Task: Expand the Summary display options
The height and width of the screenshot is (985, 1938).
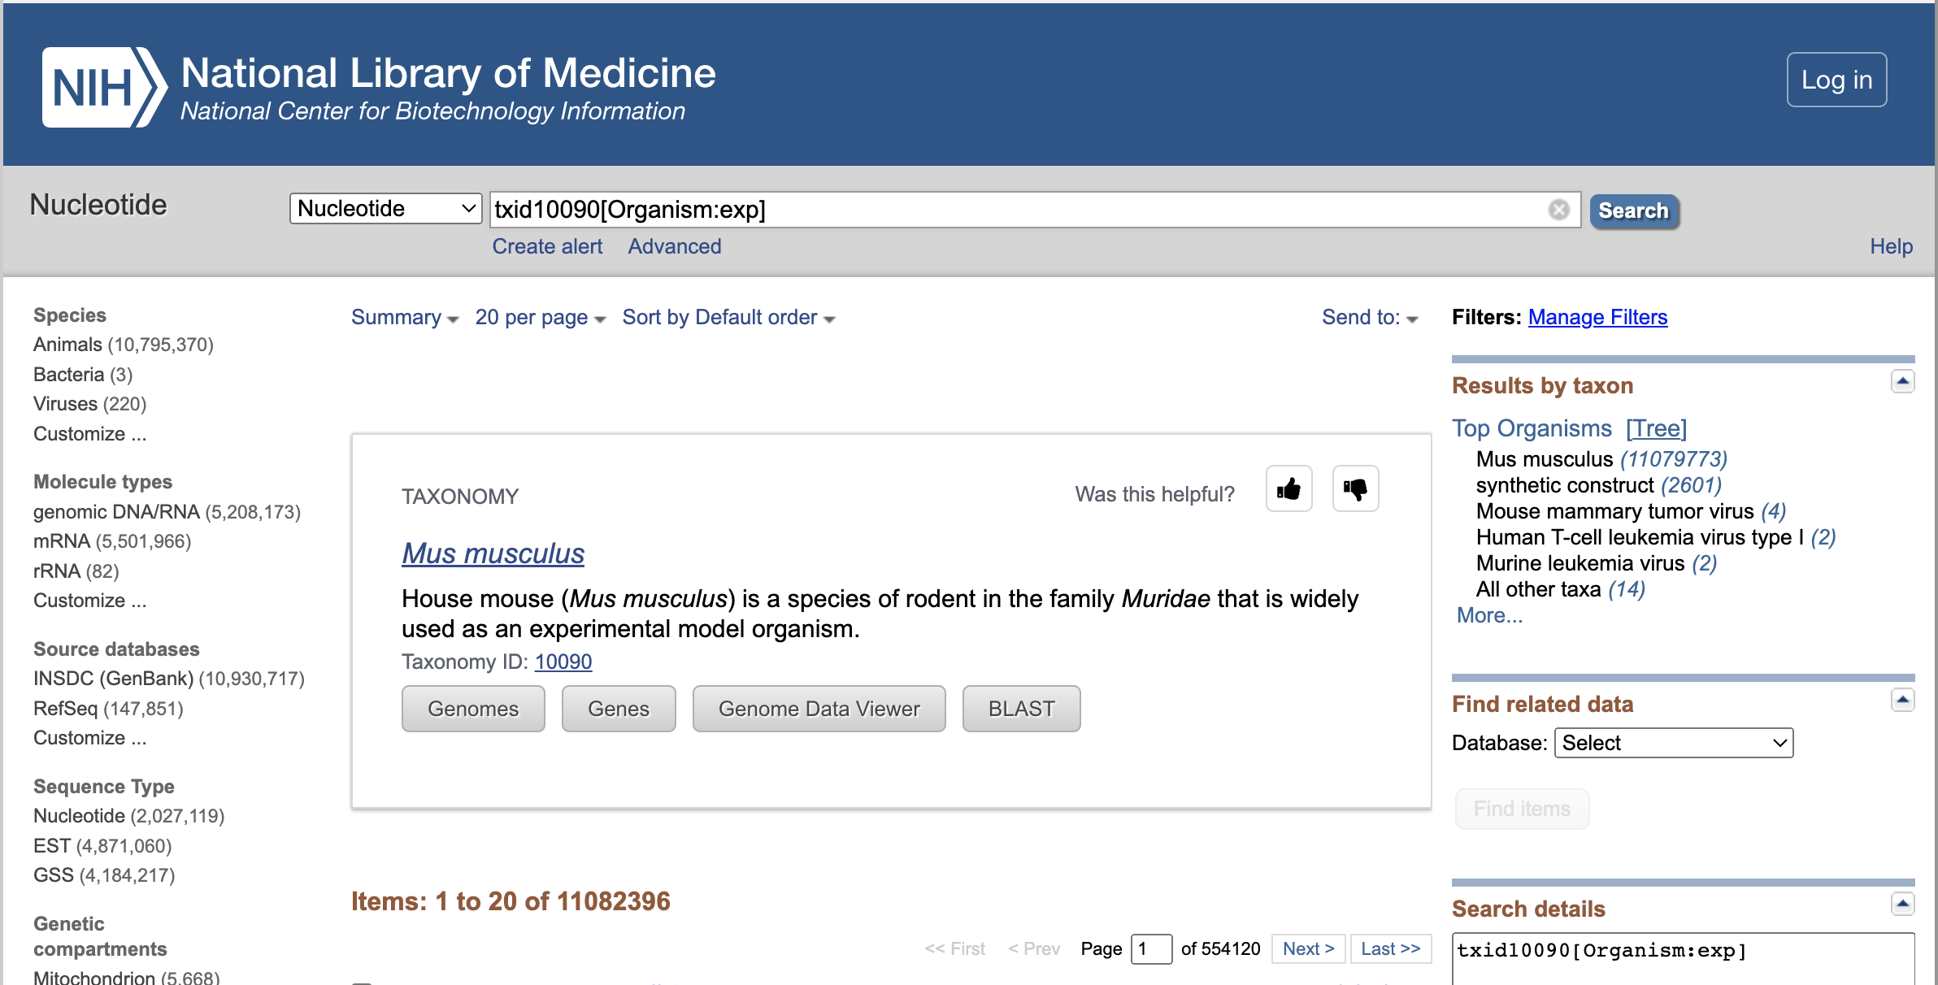Action: tap(404, 318)
